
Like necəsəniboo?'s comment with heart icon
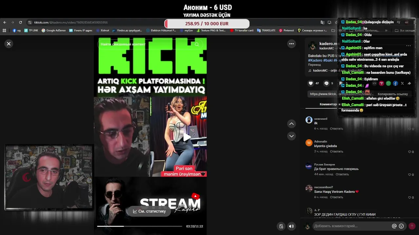[x=409, y=197]
